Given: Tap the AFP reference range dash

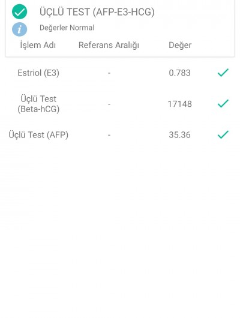Looking at the screenshot, I should (109, 135).
